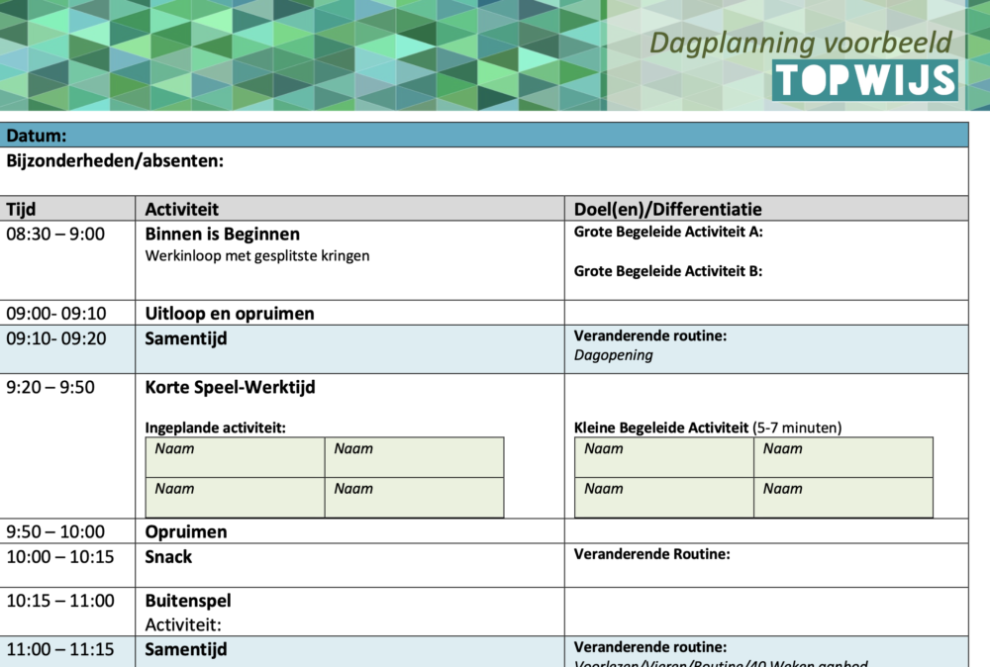
Task: Click the 'Bijzonderheden/absenten:' field
Action: pos(484,171)
